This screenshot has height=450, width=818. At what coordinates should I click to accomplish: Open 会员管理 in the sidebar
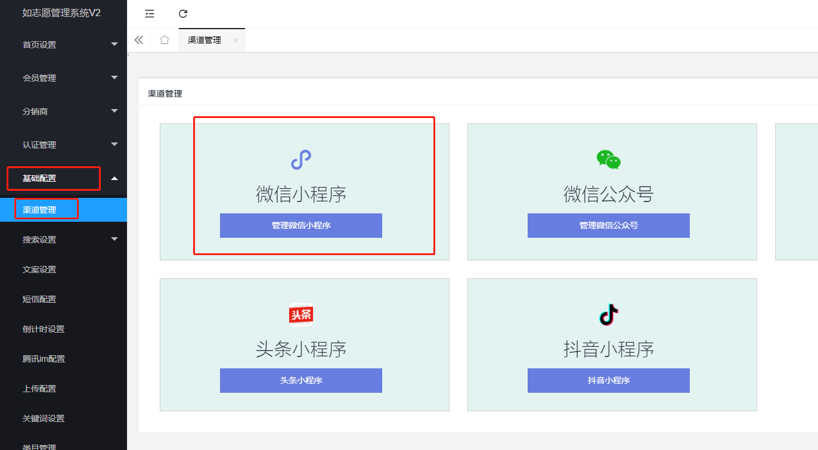(39, 78)
